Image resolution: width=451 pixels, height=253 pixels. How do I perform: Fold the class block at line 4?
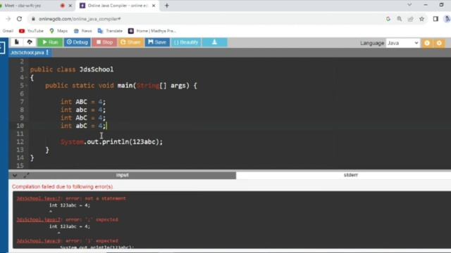(26, 77)
